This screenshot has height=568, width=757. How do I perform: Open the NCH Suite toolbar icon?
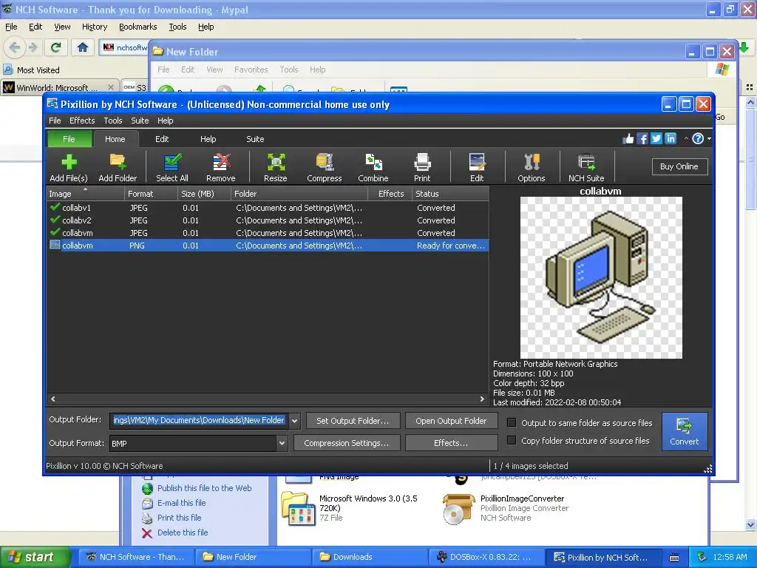[x=586, y=167]
